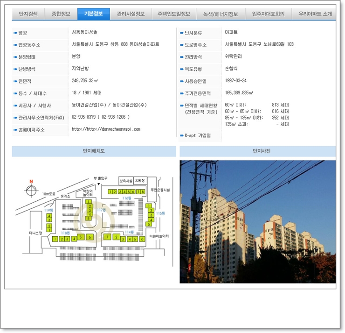The image size is (345, 333).
Task: Click the 단지분류 field label
Action: click(193, 33)
